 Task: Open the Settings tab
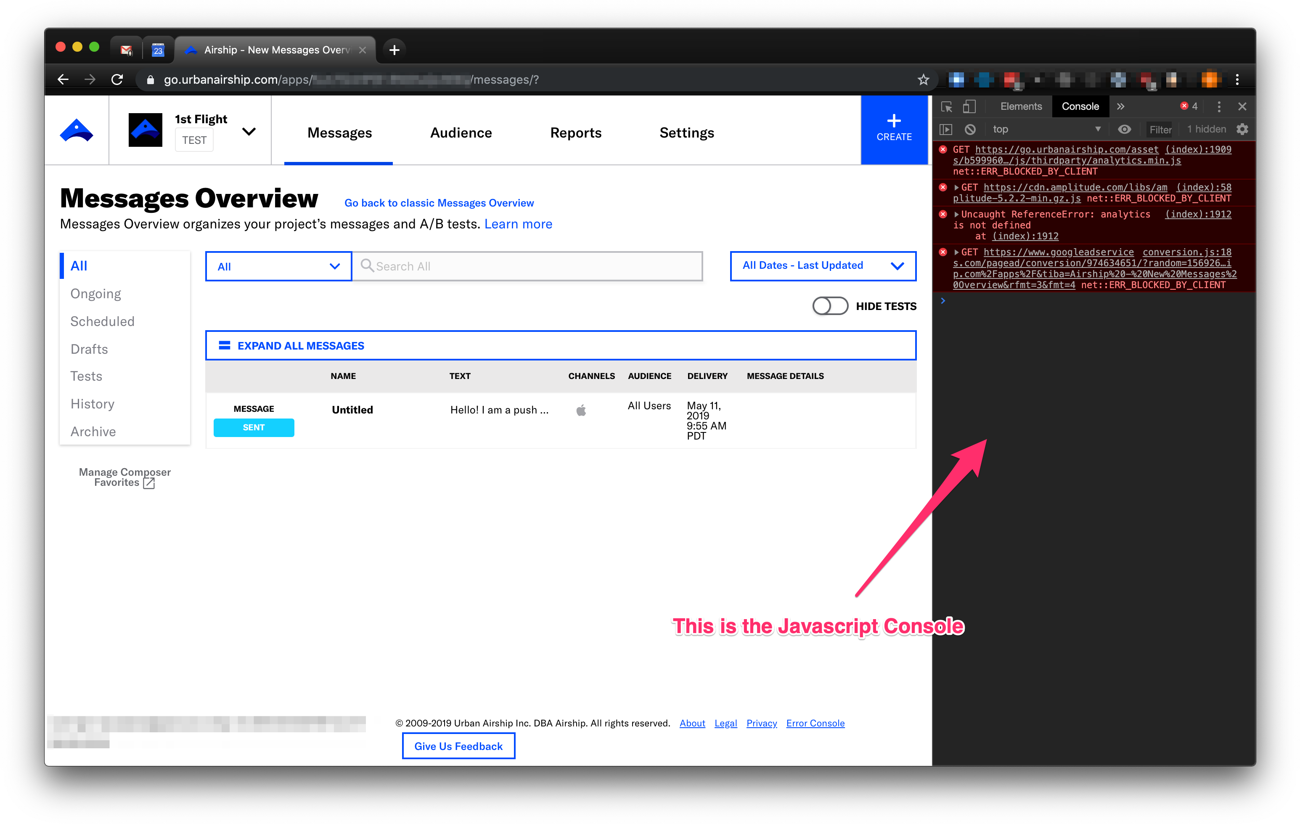[x=687, y=132]
